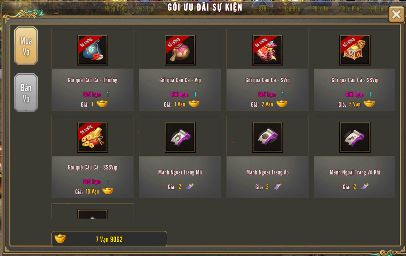Open the Nhập Code menu at top
This screenshot has height=256, width=406.
[x=116, y=9]
